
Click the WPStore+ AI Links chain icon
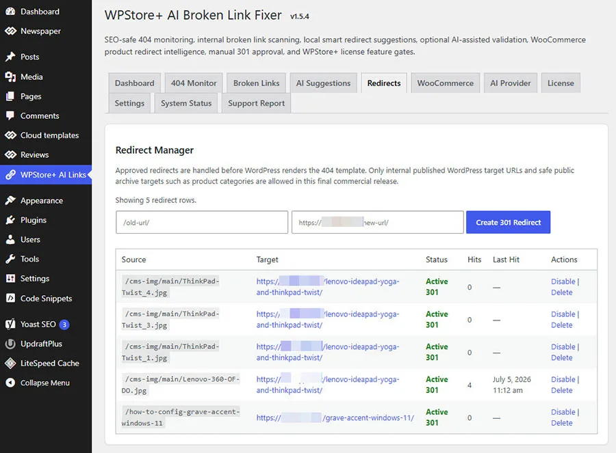10,174
